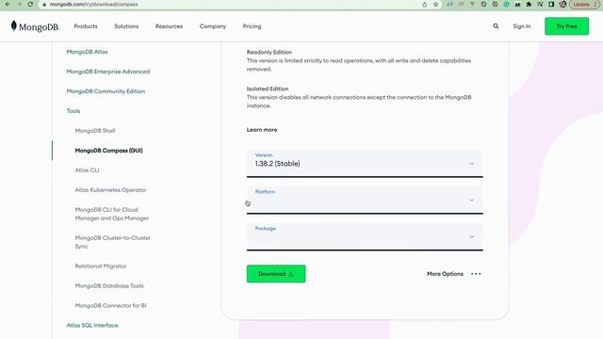Click the share page icon in address bar
The image size is (603, 339).
(x=424, y=4)
